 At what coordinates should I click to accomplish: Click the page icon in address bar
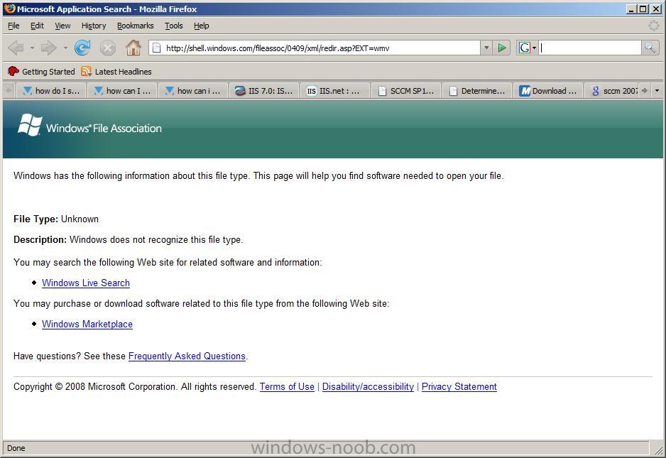coord(157,48)
